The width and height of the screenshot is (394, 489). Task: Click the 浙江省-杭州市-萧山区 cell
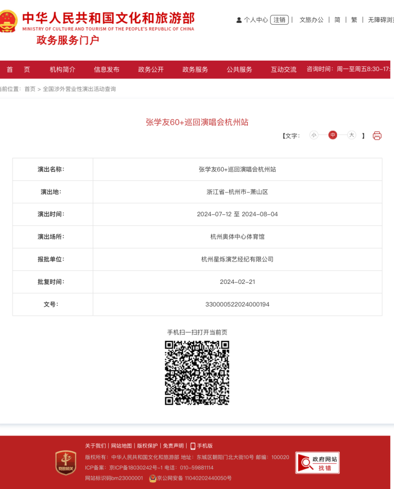tap(237, 192)
